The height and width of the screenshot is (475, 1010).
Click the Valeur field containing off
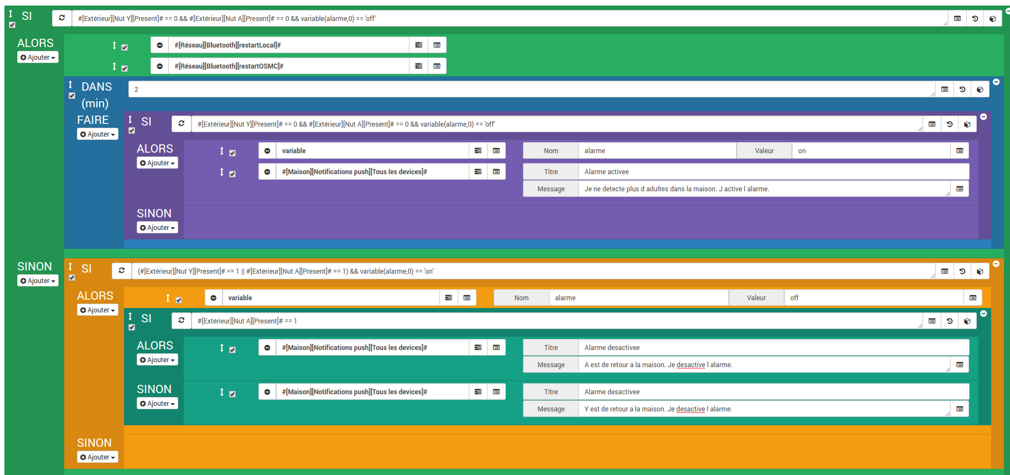coord(874,297)
